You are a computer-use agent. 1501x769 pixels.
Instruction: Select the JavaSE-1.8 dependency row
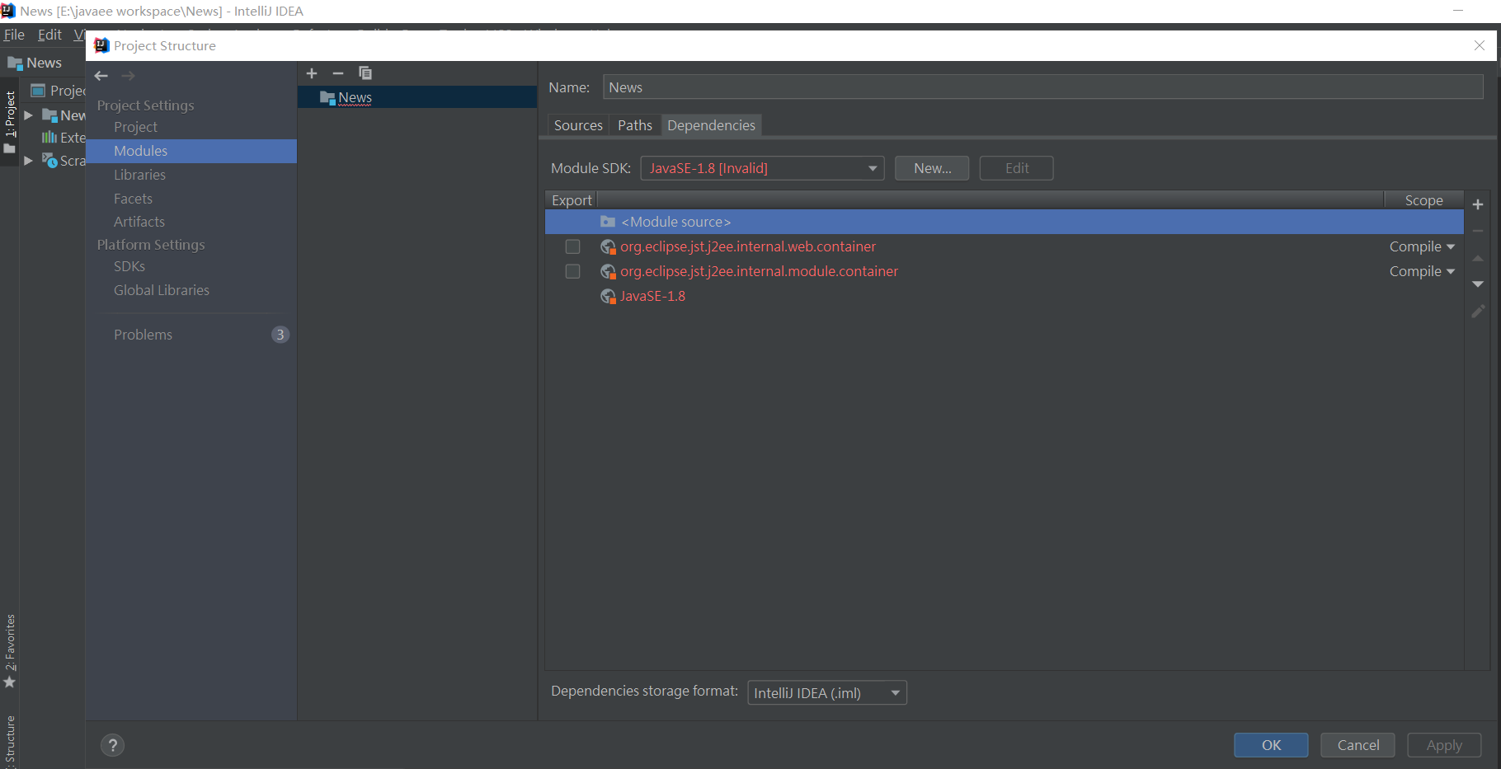[x=1004, y=296]
